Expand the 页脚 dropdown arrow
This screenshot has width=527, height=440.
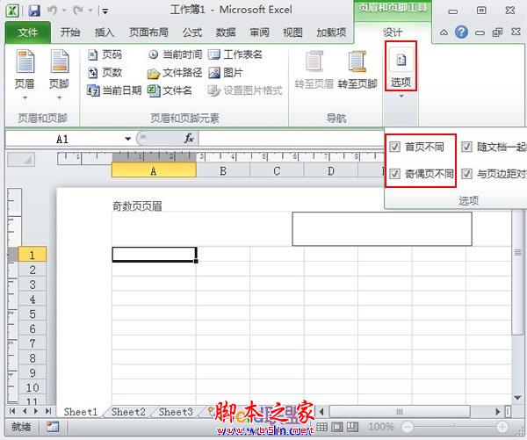tap(59, 97)
